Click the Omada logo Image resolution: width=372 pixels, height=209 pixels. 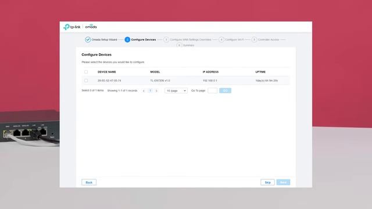pos(91,27)
